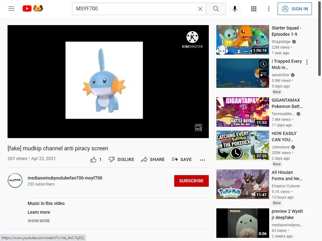Viewport: 322px width, 241px height.
Task: Click the video title text
Action: (x=58, y=148)
